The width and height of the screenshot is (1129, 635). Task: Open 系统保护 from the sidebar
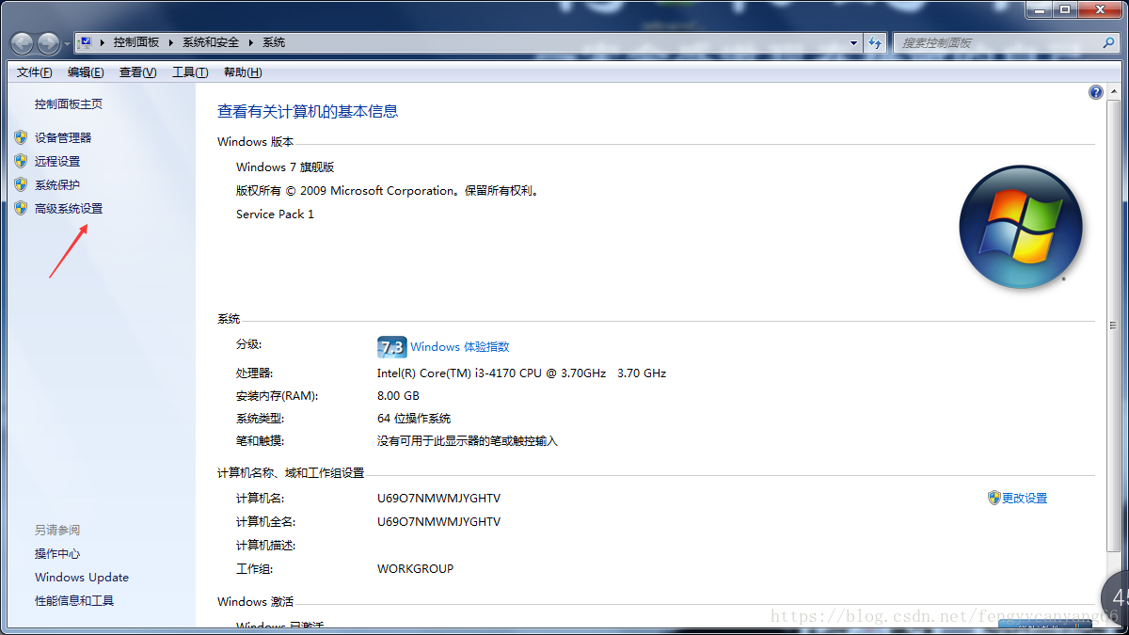tap(57, 184)
